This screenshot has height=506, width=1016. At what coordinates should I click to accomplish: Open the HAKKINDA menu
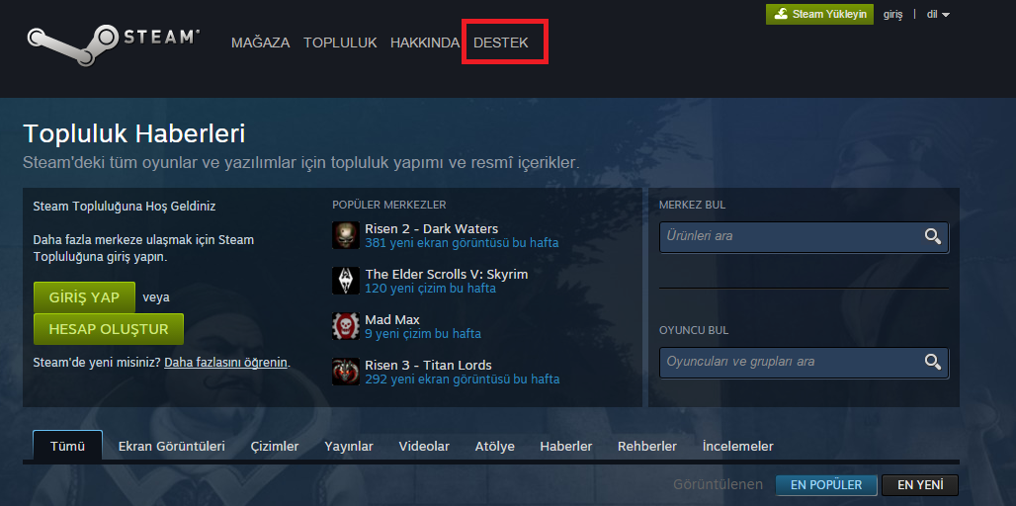424,42
